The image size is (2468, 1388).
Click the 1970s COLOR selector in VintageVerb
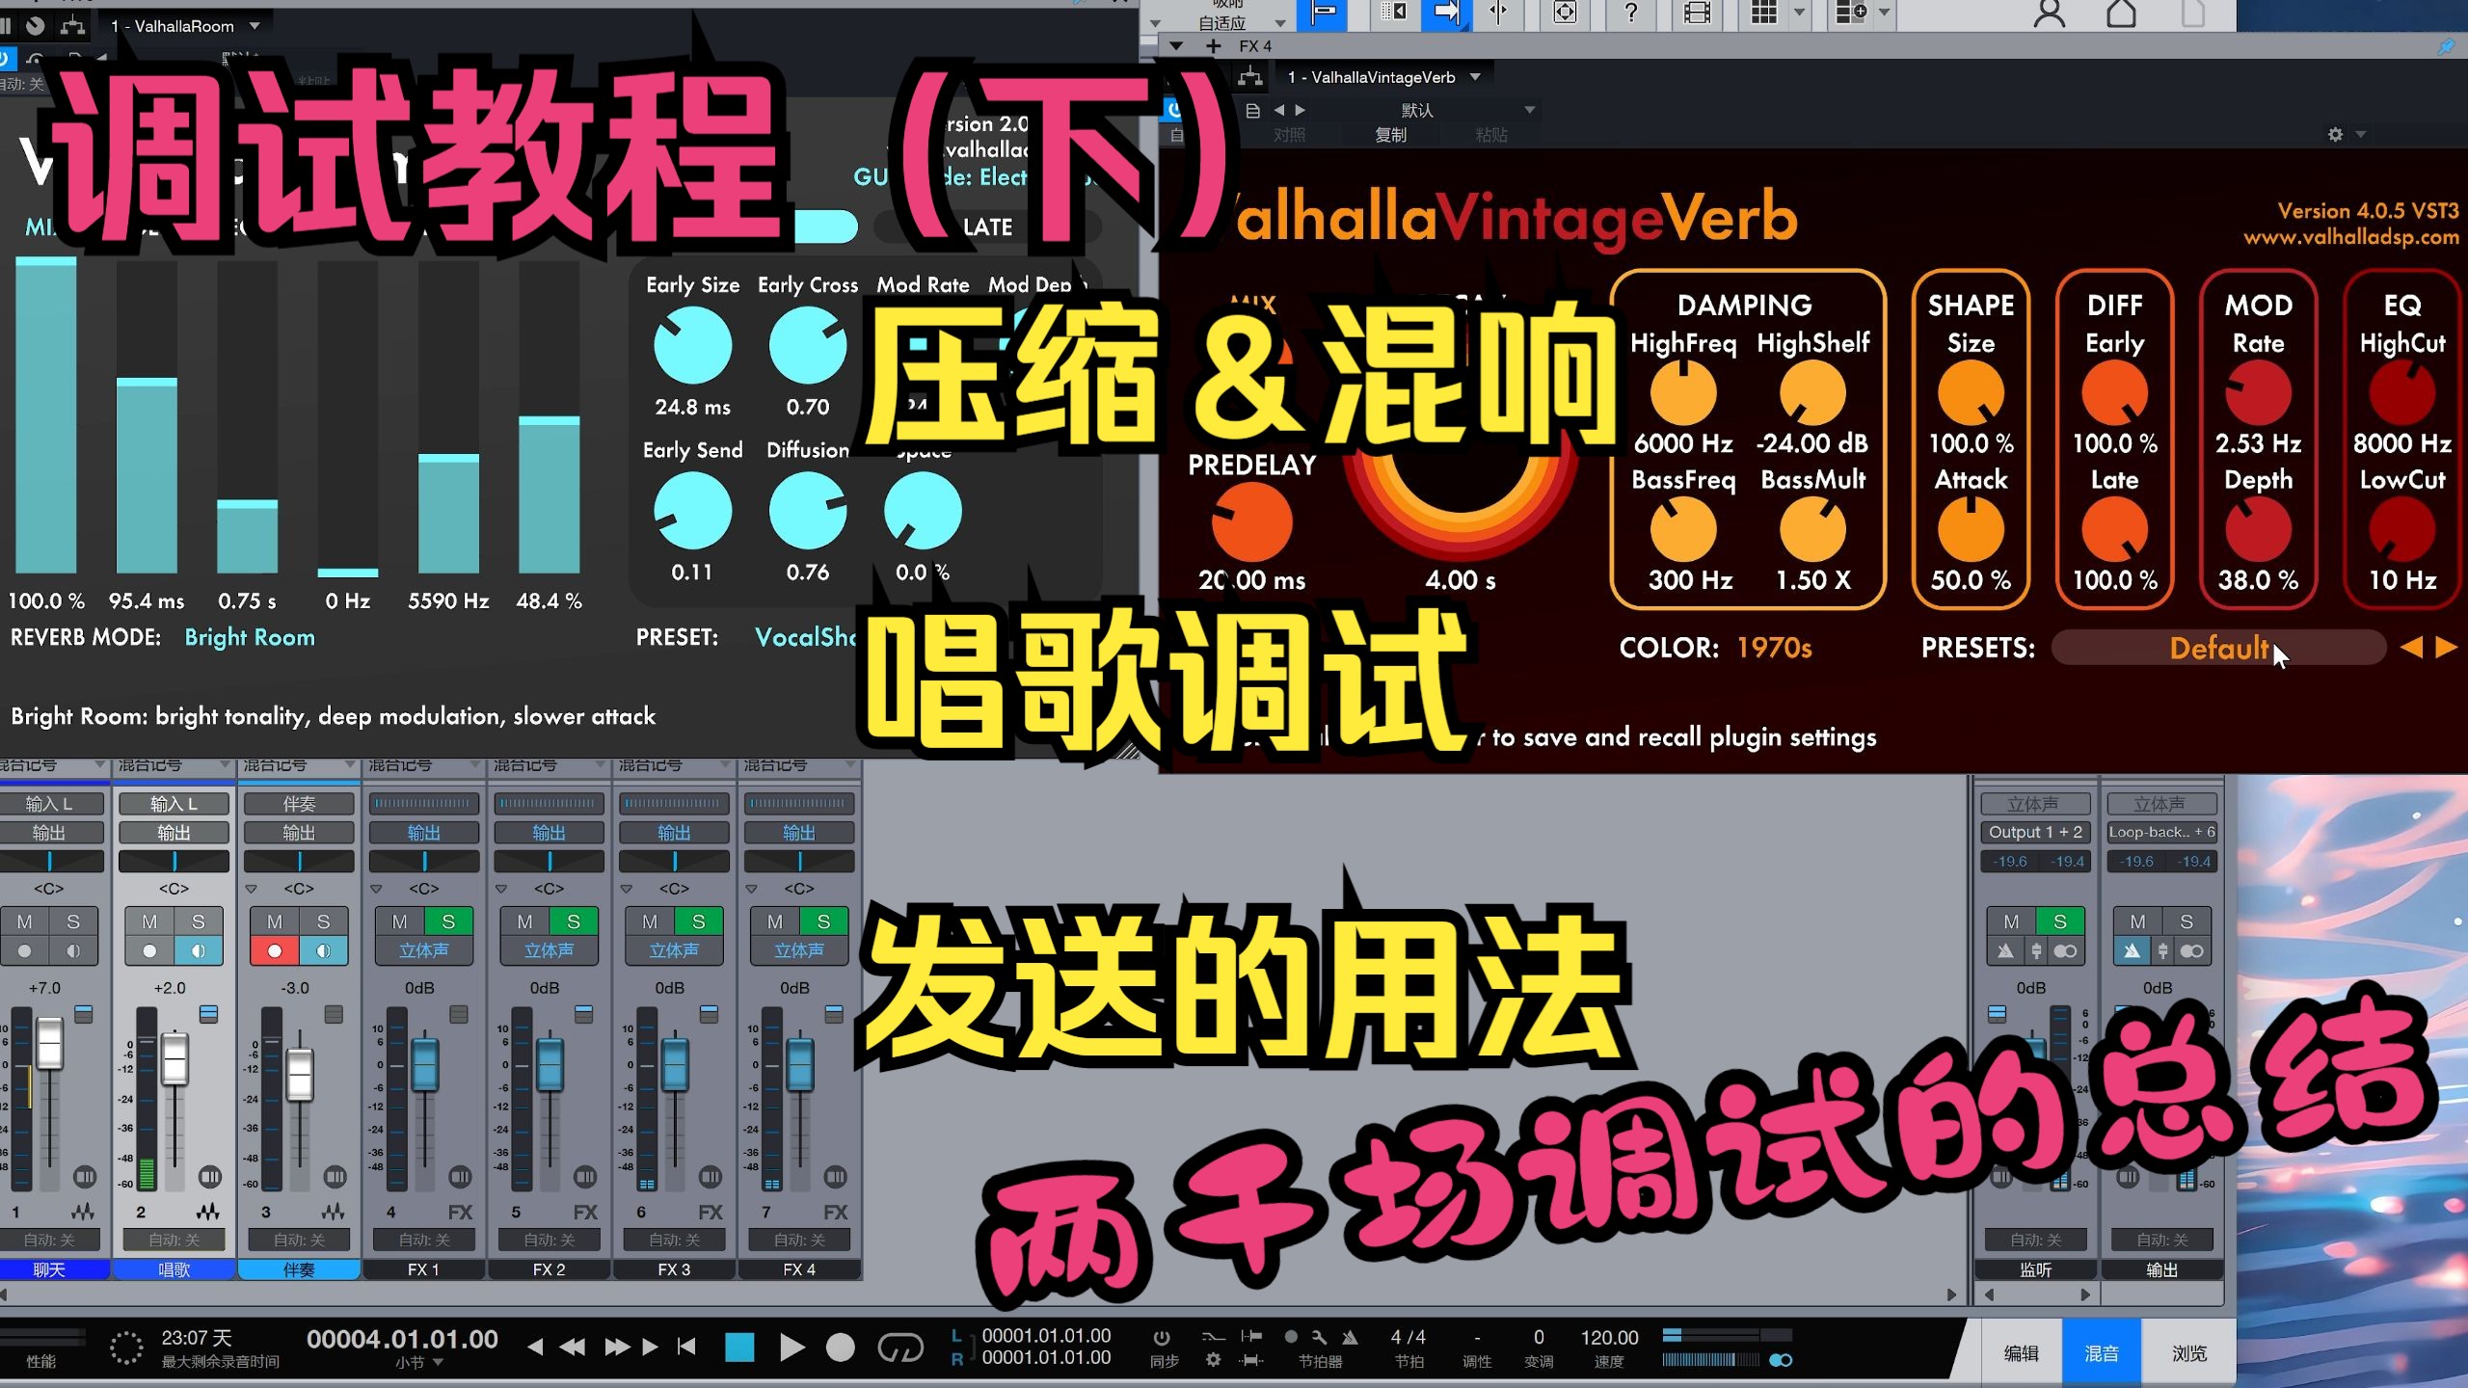(1774, 648)
